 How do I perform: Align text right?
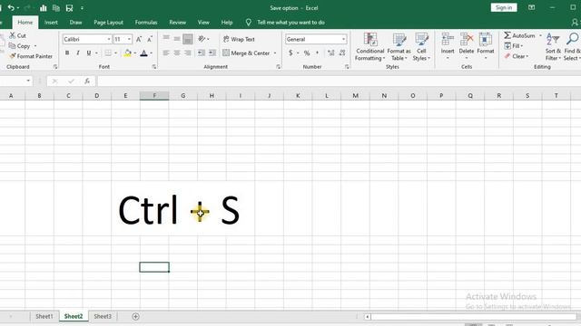point(188,53)
